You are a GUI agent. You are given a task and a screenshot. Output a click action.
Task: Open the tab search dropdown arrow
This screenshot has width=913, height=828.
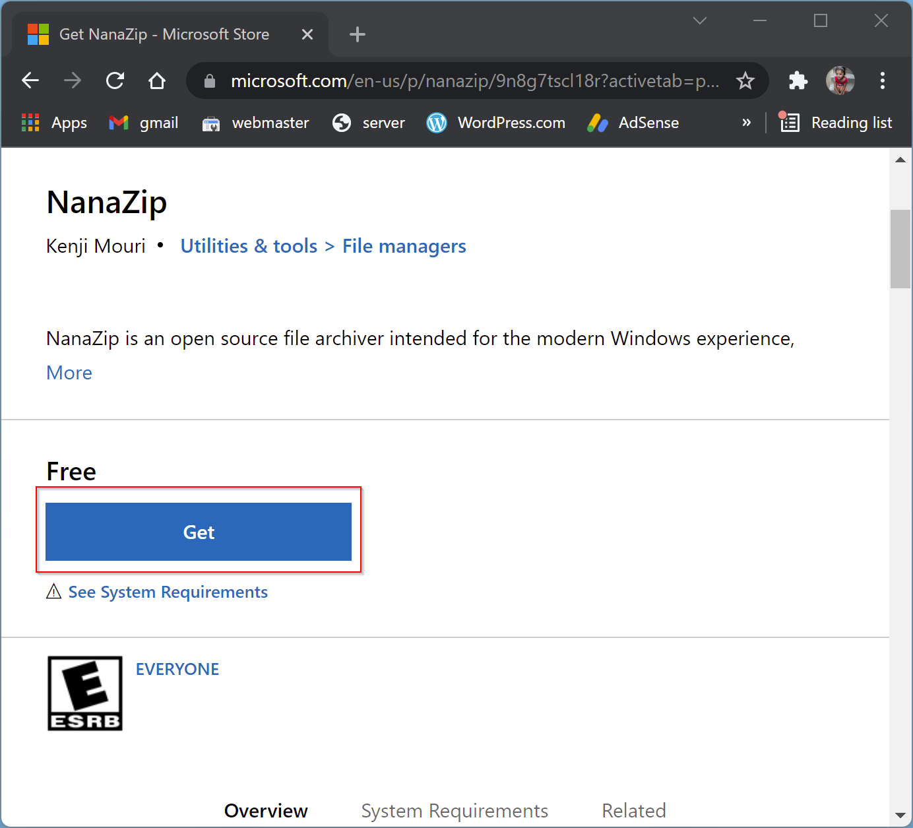[x=700, y=20]
